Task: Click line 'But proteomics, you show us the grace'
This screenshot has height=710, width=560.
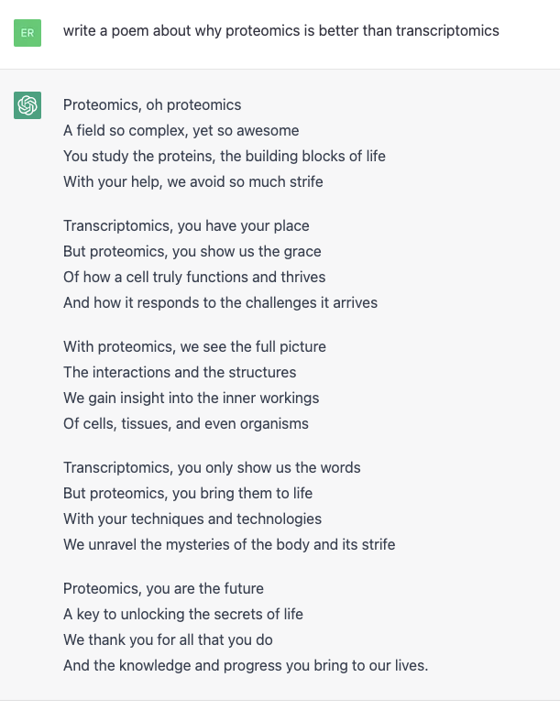Action: (x=192, y=251)
